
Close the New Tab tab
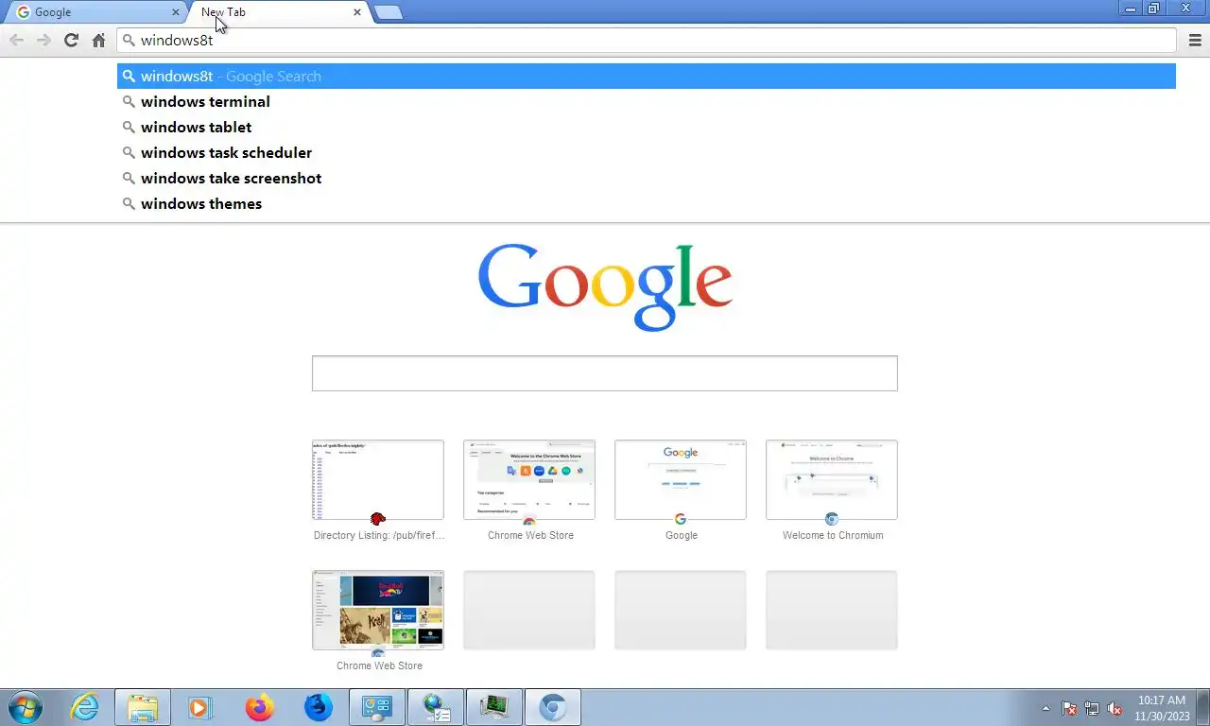coord(356,12)
